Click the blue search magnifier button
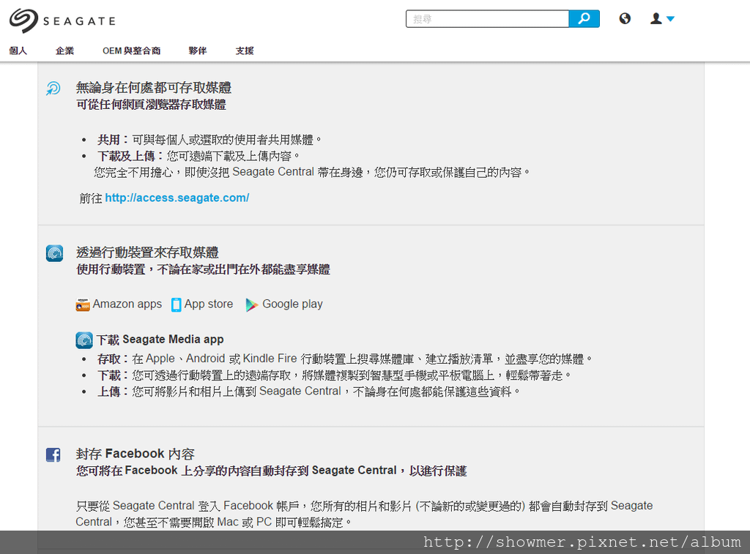750x554 pixels. pos(584,19)
